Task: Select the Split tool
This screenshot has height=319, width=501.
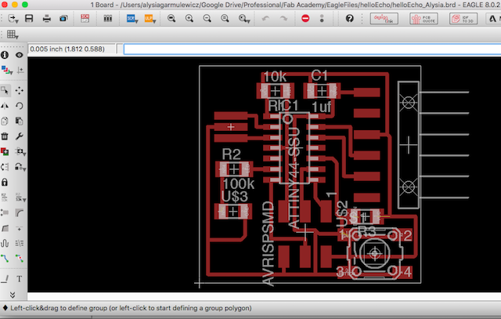Action: click(5, 228)
